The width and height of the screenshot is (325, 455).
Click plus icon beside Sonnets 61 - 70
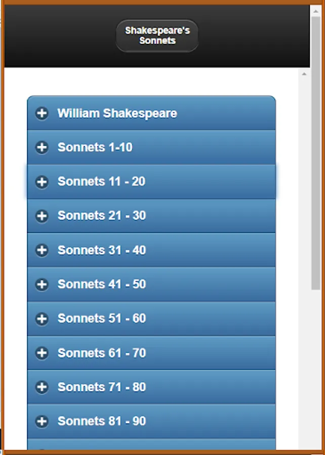tap(42, 353)
